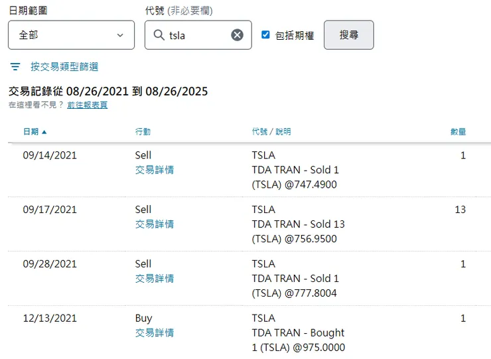Click the search magnifier icon in symbol field

[x=159, y=35]
